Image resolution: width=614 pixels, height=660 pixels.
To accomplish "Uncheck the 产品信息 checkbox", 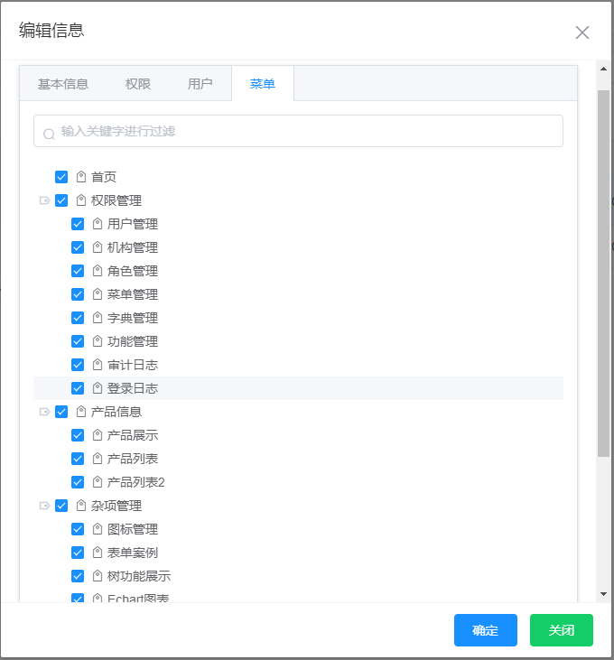I will tap(61, 412).
